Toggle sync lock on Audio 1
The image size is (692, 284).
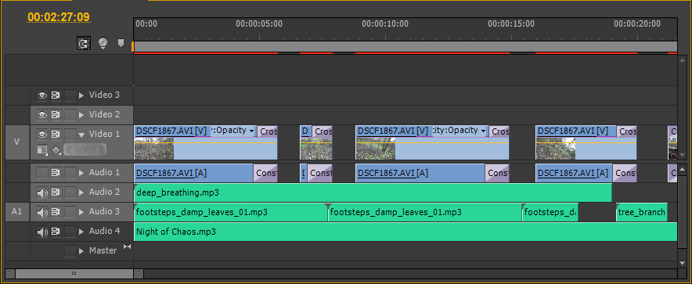pyautogui.click(x=56, y=172)
